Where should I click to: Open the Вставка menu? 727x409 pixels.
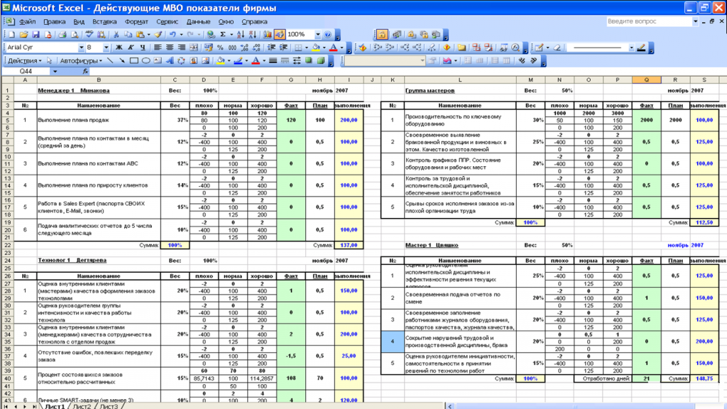tap(104, 22)
